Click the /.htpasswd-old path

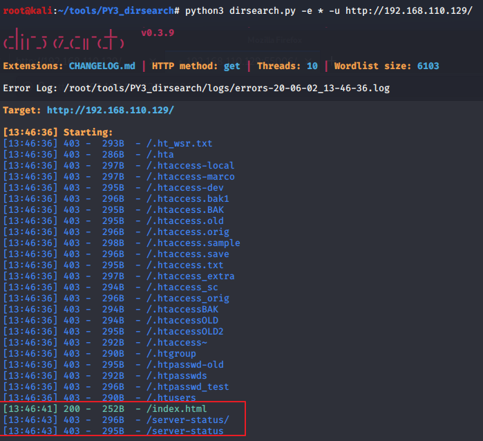tap(184, 365)
